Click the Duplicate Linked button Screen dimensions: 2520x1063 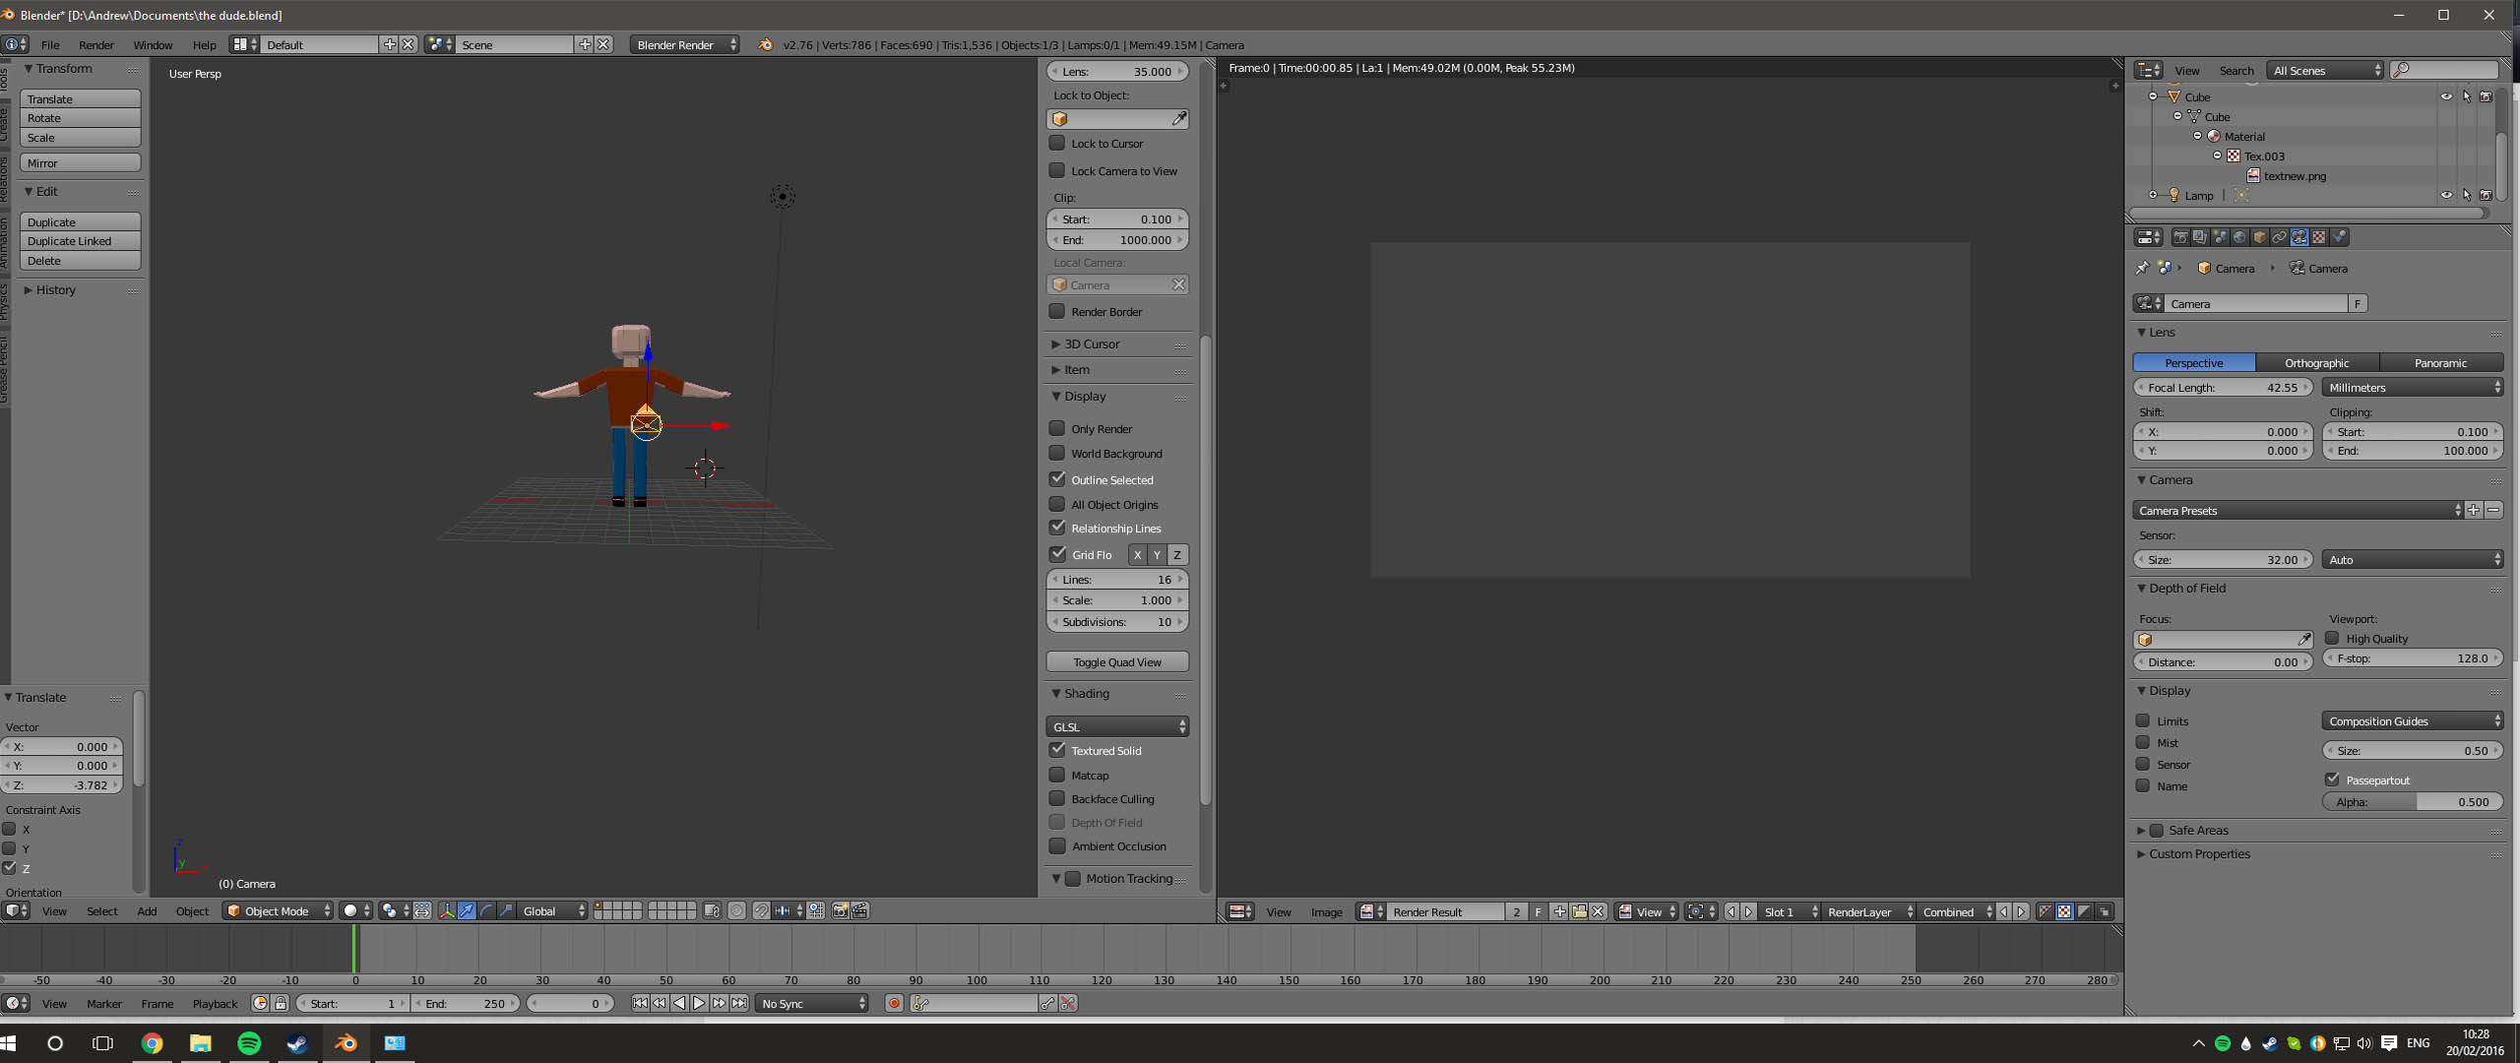click(81, 241)
